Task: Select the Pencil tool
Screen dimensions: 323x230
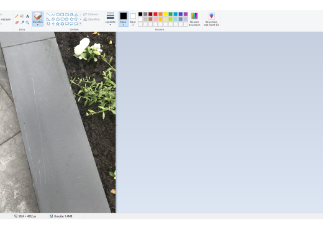Action: [x=17, y=16]
